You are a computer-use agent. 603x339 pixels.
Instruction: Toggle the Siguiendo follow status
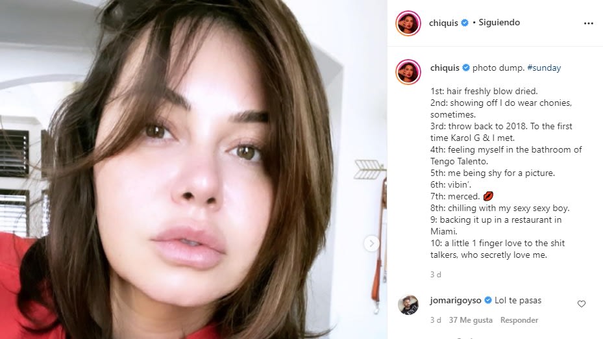point(498,23)
